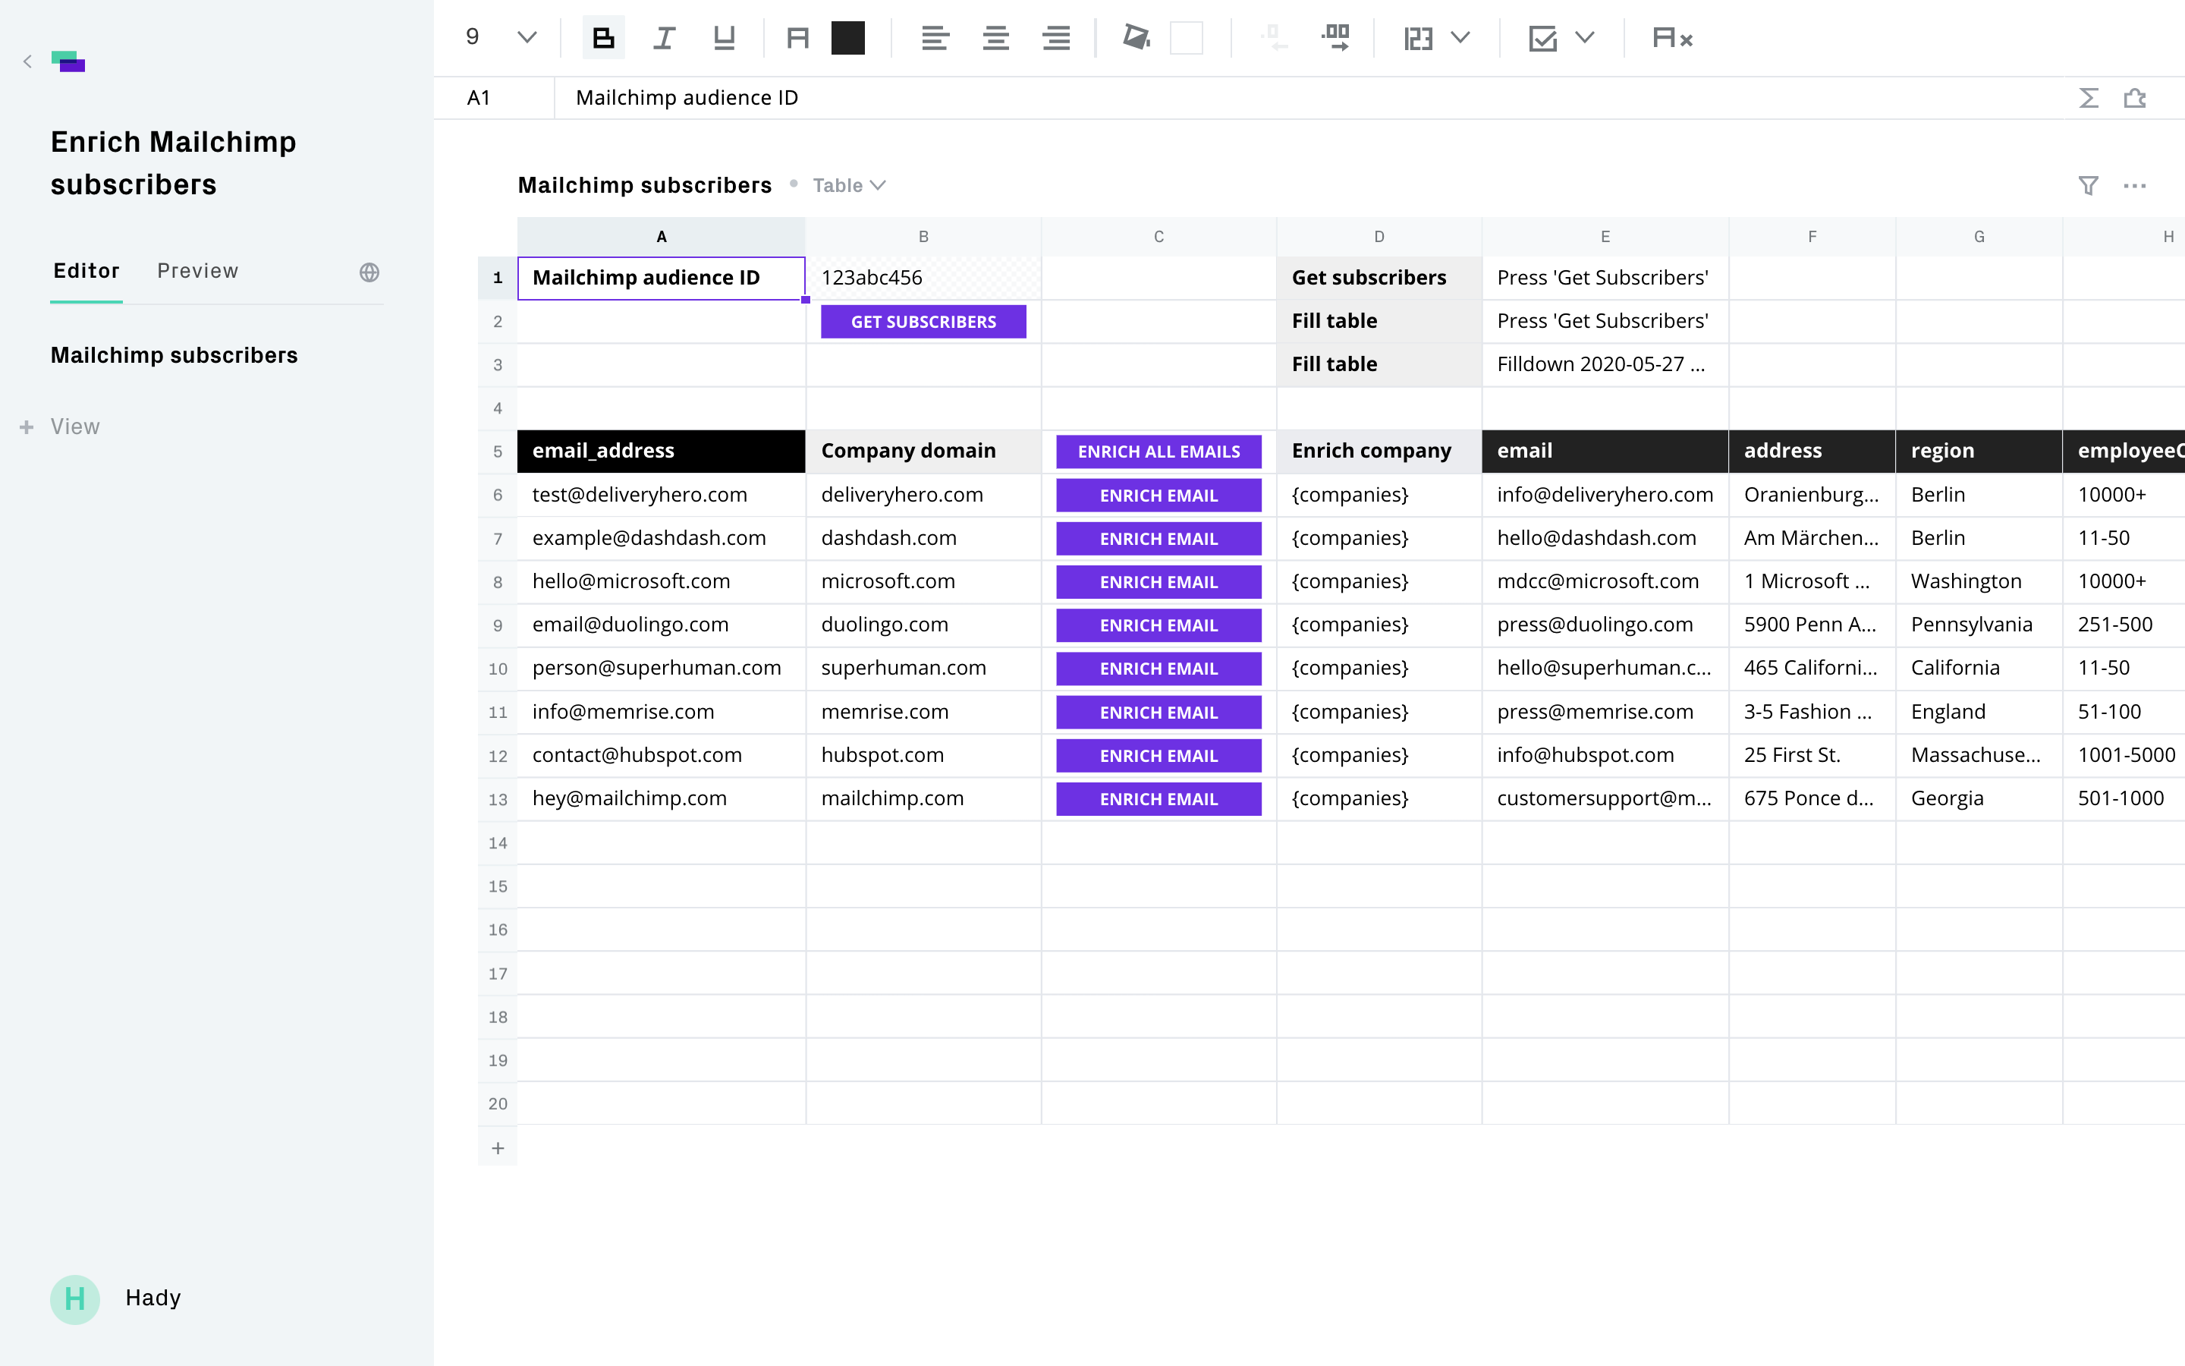Select column A header

pyautogui.click(x=661, y=237)
